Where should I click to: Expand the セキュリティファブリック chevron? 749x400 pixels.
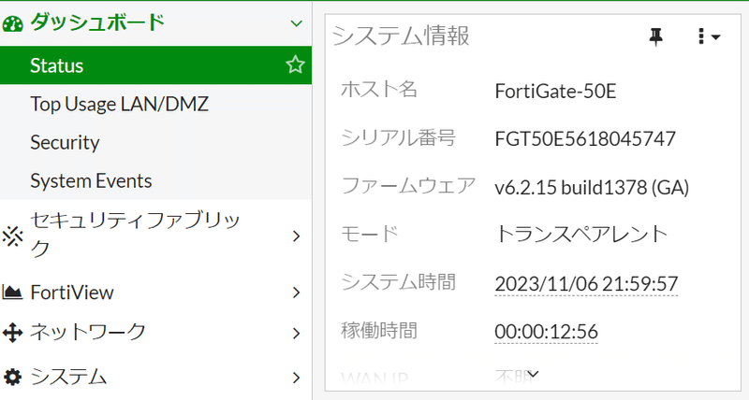(x=296, y=236)
